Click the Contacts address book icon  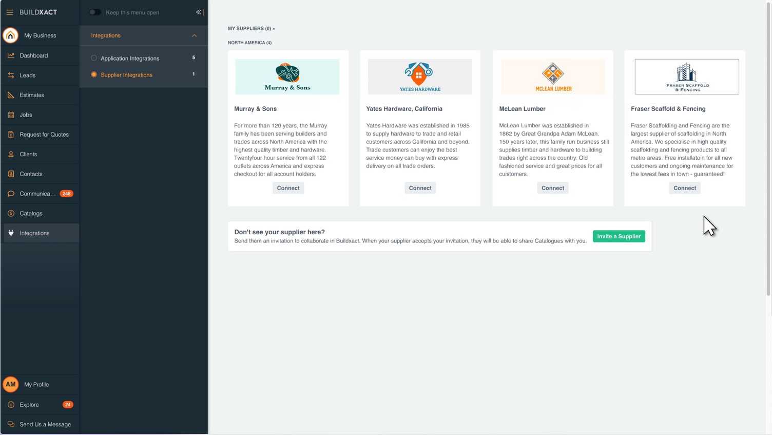coord(11,174)
